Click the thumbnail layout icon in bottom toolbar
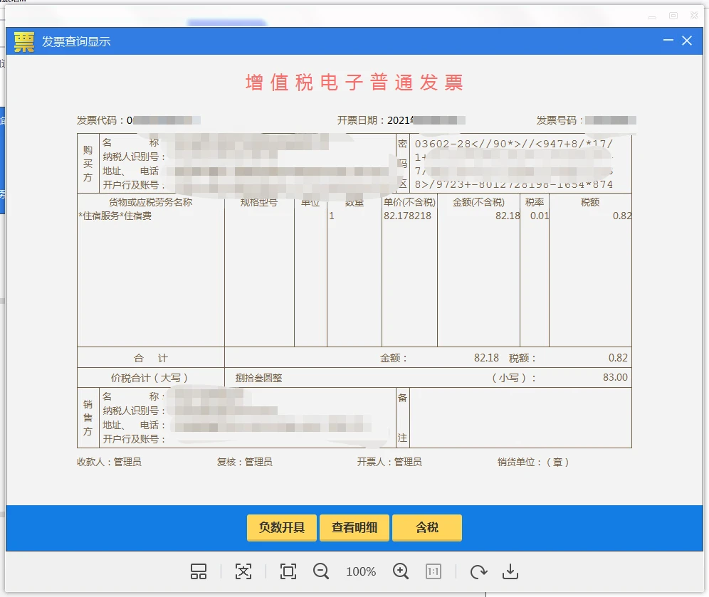709x597 pixels. coord(199,571)
